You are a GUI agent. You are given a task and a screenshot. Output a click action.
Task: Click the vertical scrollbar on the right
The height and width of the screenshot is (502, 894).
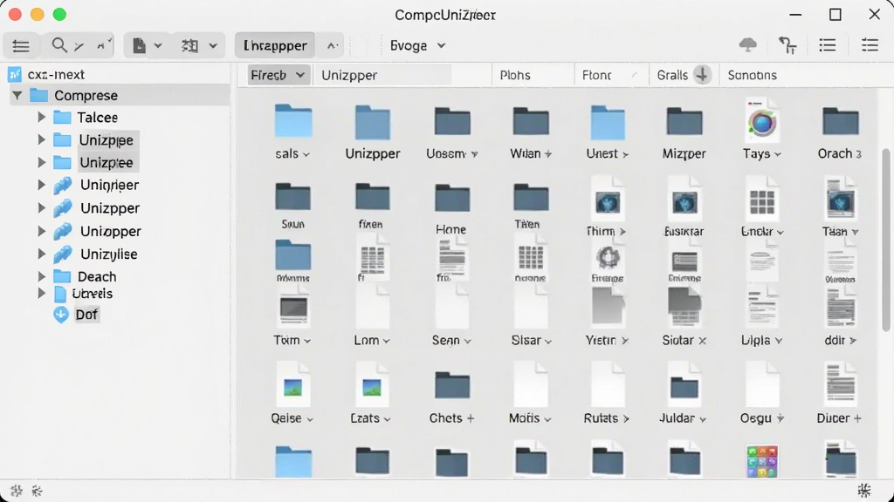(885, 239)
